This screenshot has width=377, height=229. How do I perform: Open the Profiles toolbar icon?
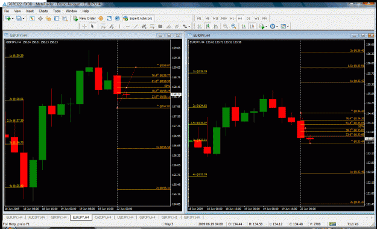(x=19, y=18)
